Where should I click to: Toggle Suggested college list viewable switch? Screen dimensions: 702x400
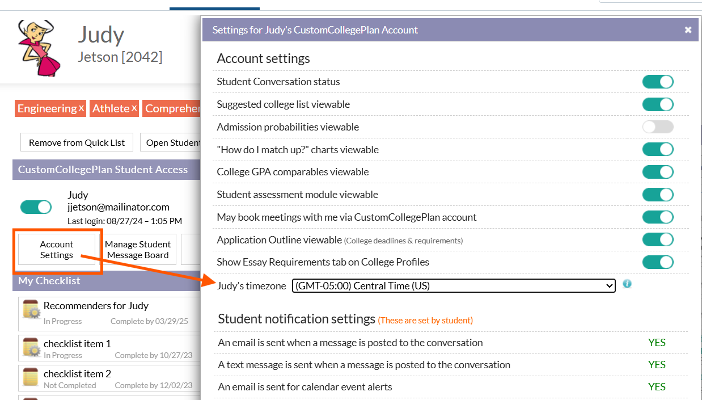click(658, 104)
